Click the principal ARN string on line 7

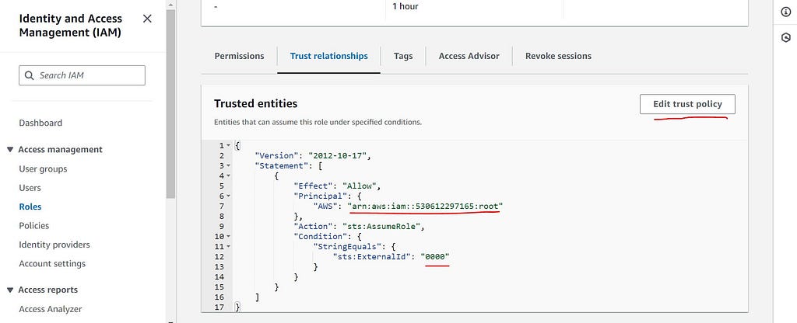[x=425, y=207]
